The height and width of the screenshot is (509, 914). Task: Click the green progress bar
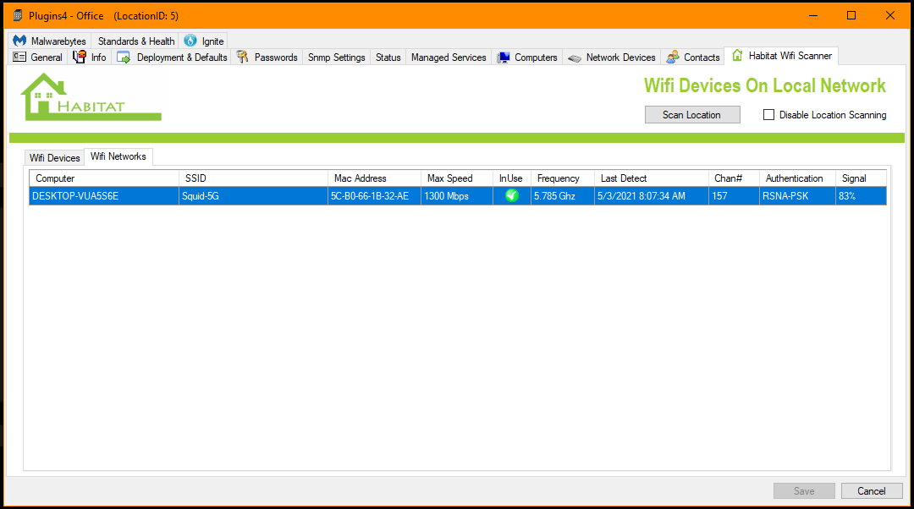click(x=457, y=136)
